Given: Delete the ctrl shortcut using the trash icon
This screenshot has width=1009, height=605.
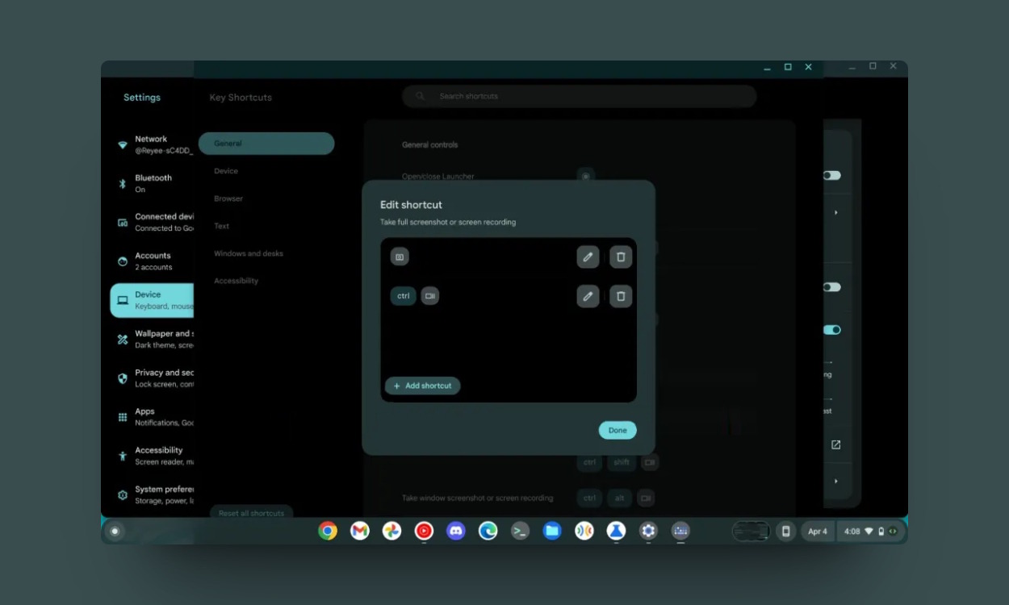Looking at the screenshot, I should click(621, 296).
